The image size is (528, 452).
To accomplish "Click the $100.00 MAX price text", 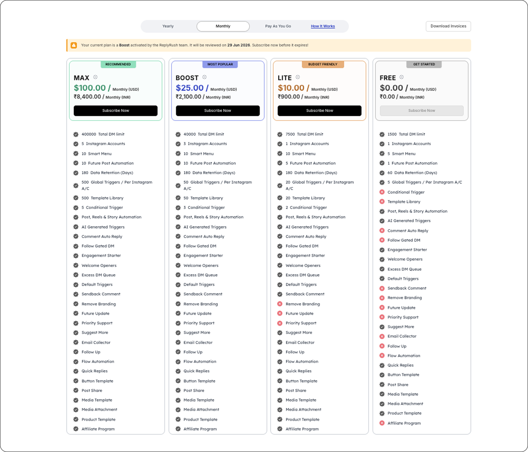I will 90,88.
